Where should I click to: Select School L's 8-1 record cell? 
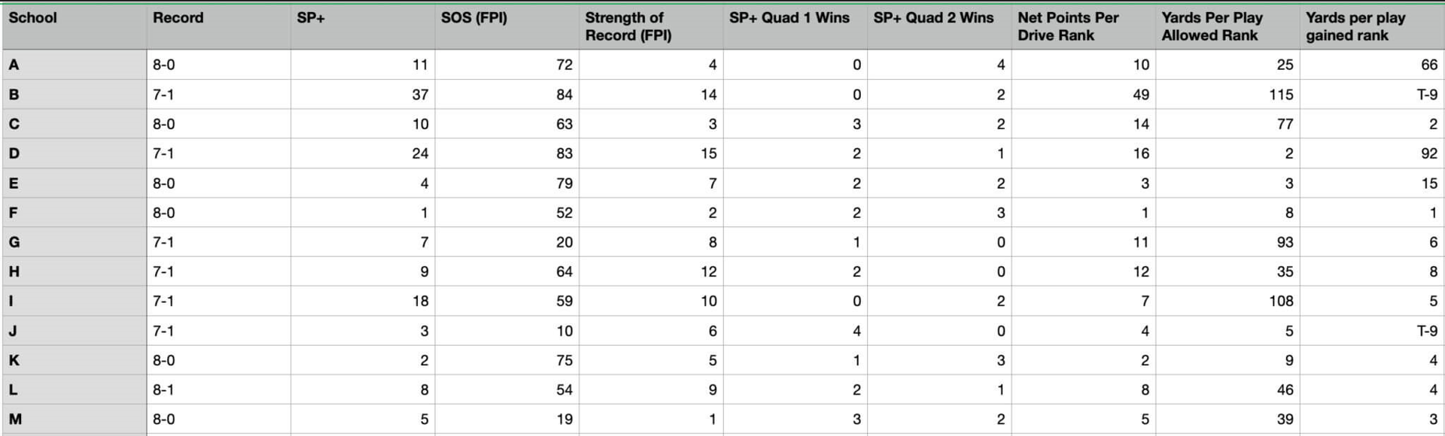click(x=218, y=390)
